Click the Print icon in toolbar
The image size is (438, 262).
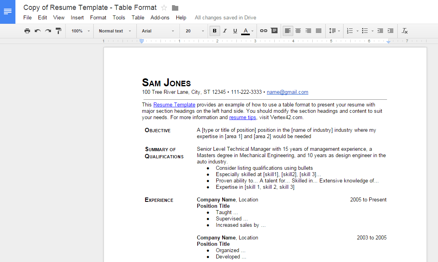click(27, 31)
